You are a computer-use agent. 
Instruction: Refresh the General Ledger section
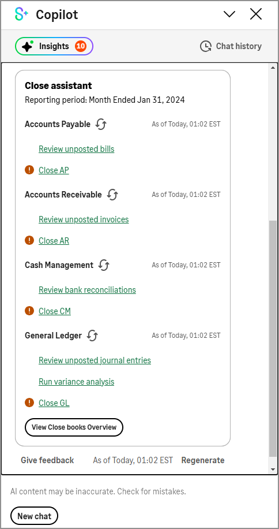(x=92, y=336)
